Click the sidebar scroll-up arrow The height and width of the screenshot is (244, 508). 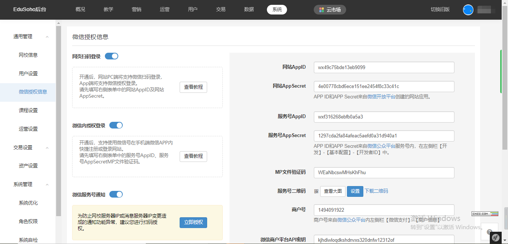click(x=58, y=23)
